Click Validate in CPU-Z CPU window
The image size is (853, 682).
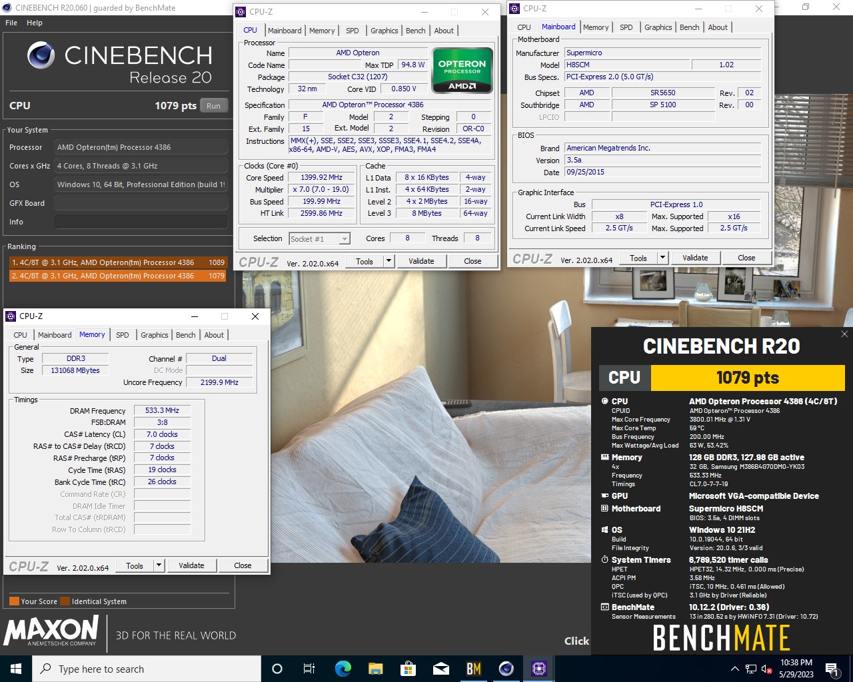[421, 261]
